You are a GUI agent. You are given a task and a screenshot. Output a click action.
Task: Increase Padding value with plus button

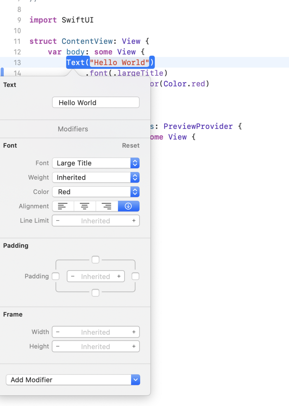click(119, 276)
